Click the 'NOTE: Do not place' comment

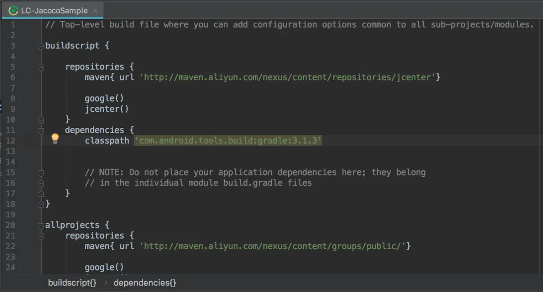pos(255,172)
